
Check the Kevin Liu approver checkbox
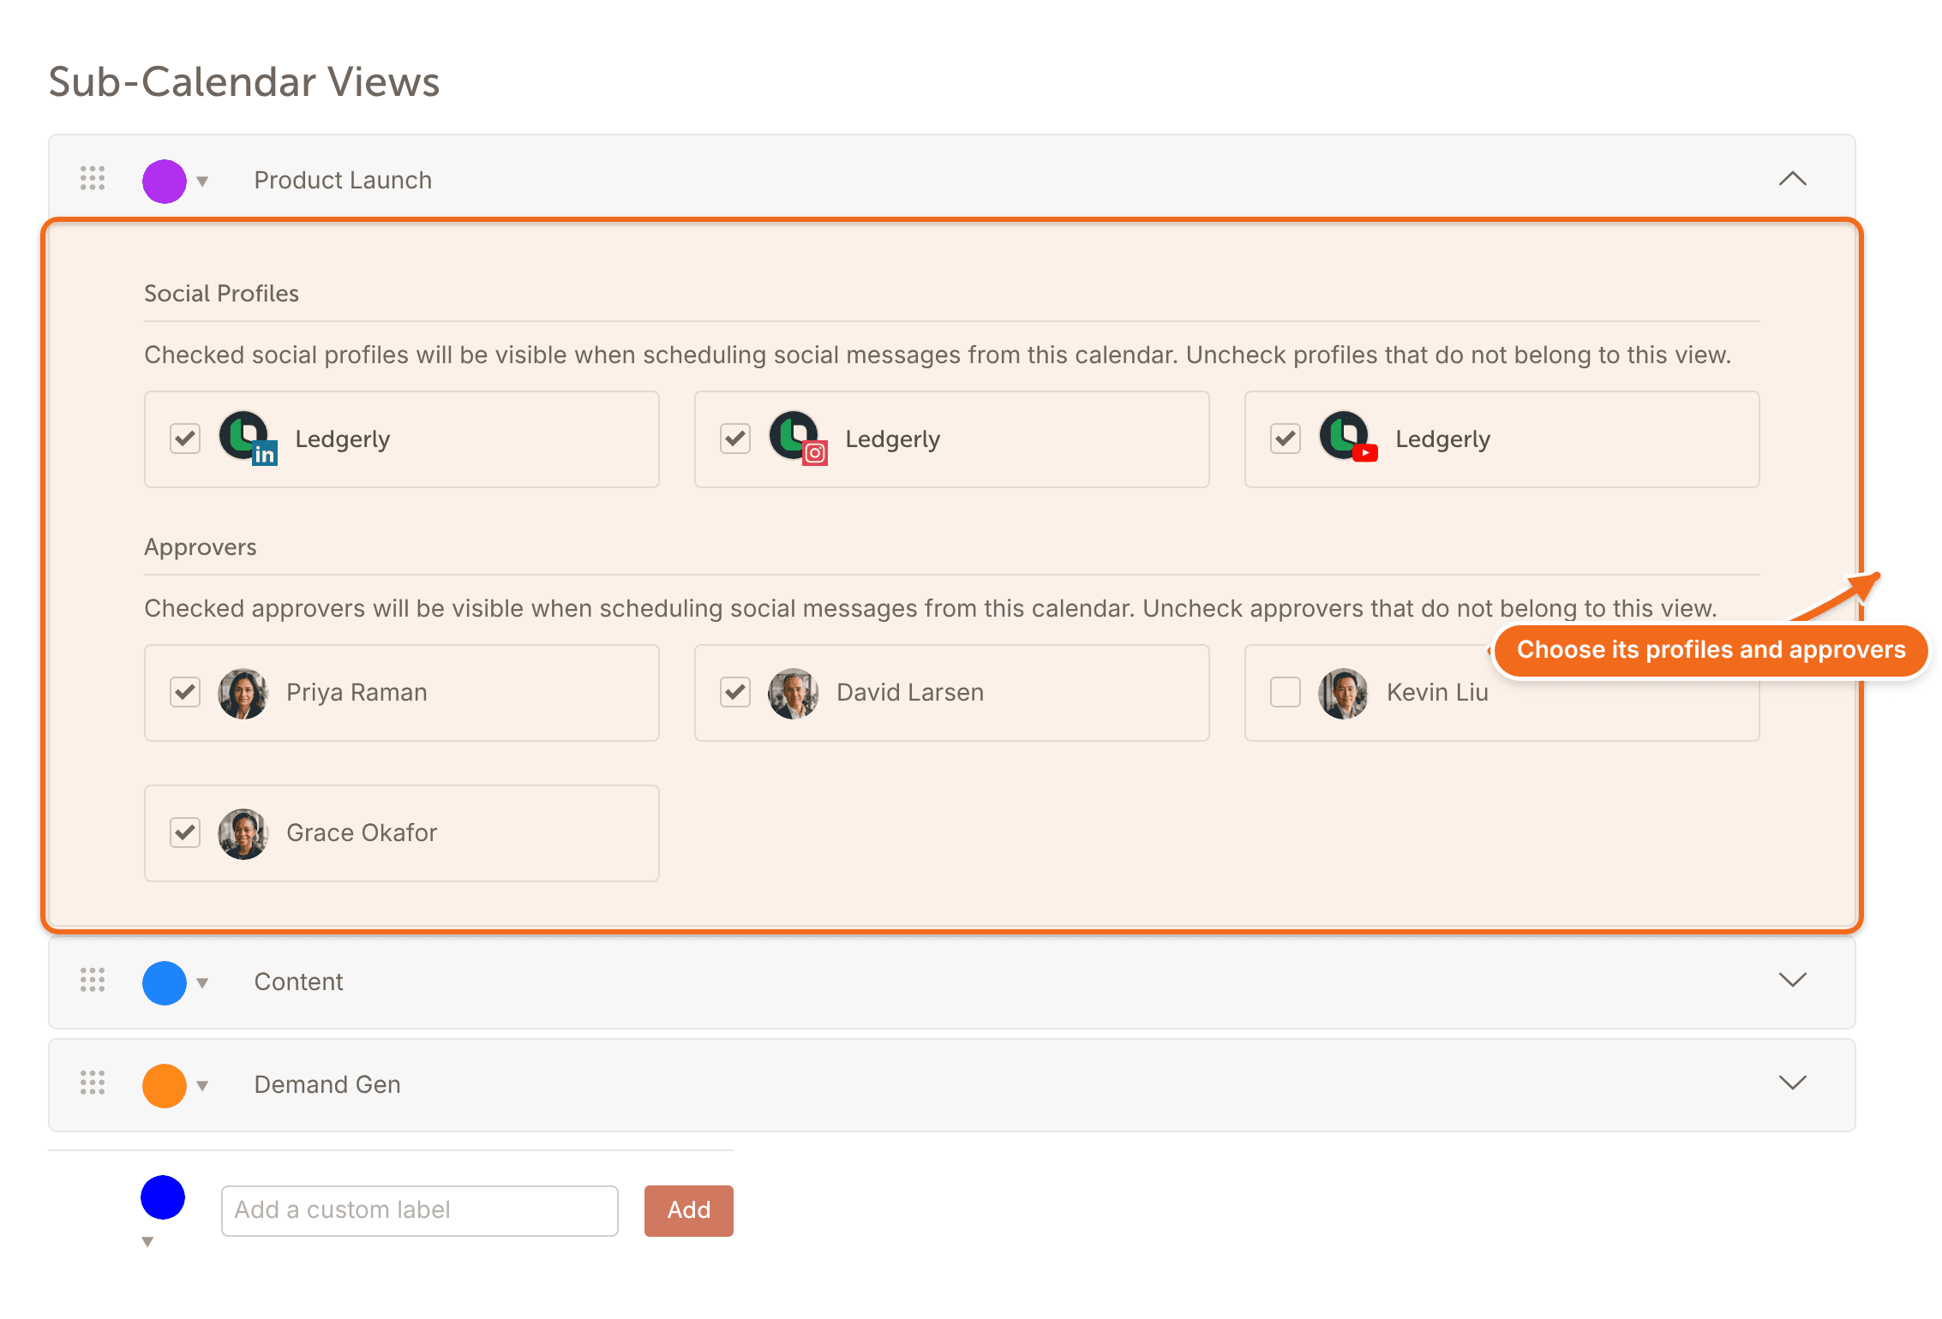[x=1286, y=692]
